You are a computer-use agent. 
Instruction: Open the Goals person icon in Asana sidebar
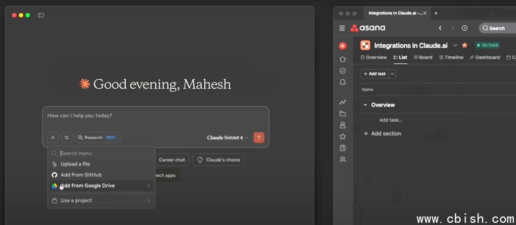coord(342,125)
